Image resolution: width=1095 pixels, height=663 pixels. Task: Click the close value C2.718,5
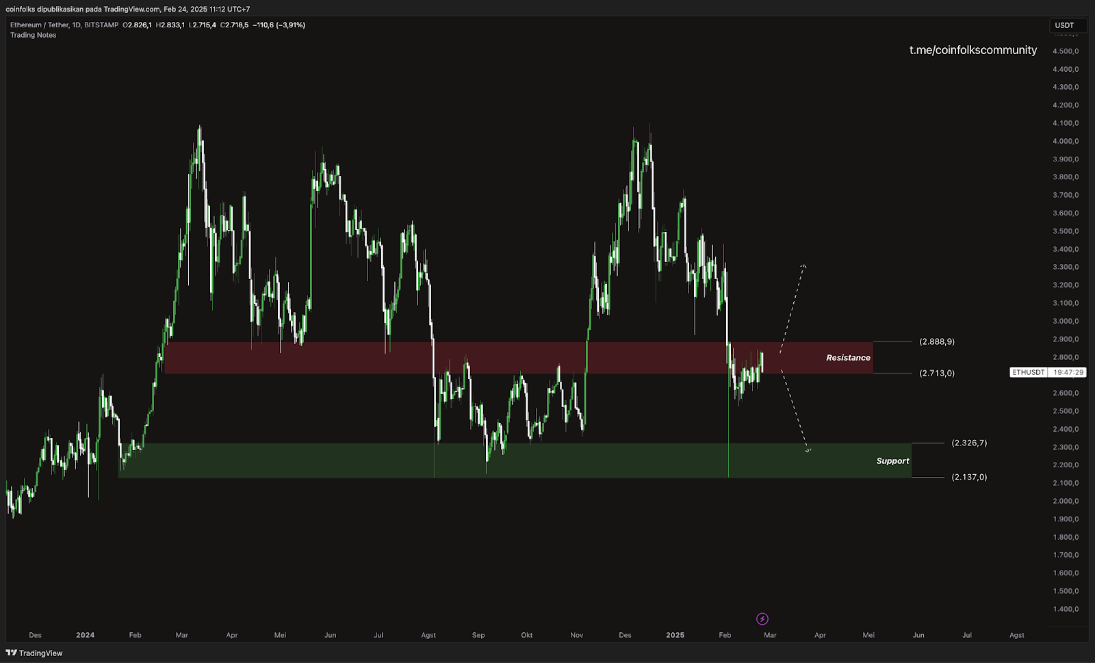click(235, 25)
